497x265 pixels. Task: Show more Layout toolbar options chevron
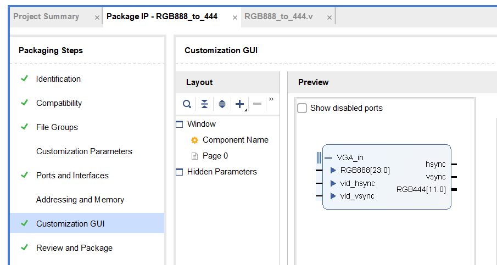271,99
